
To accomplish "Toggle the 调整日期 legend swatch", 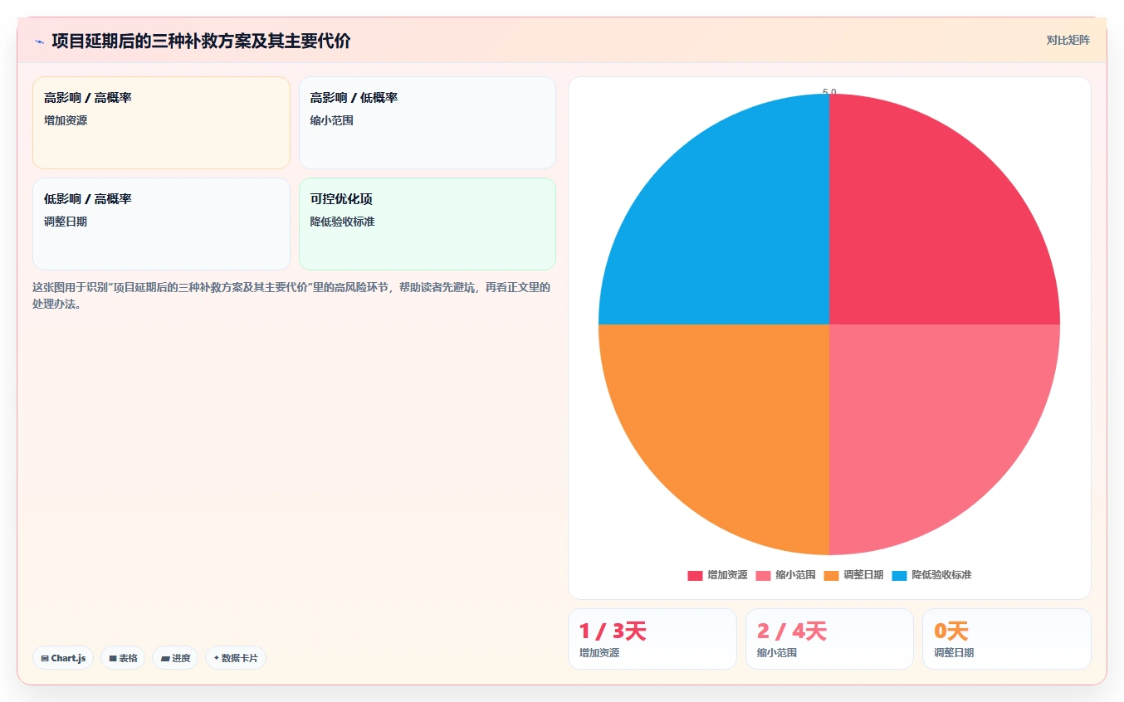I will click(x=831, y=575).
